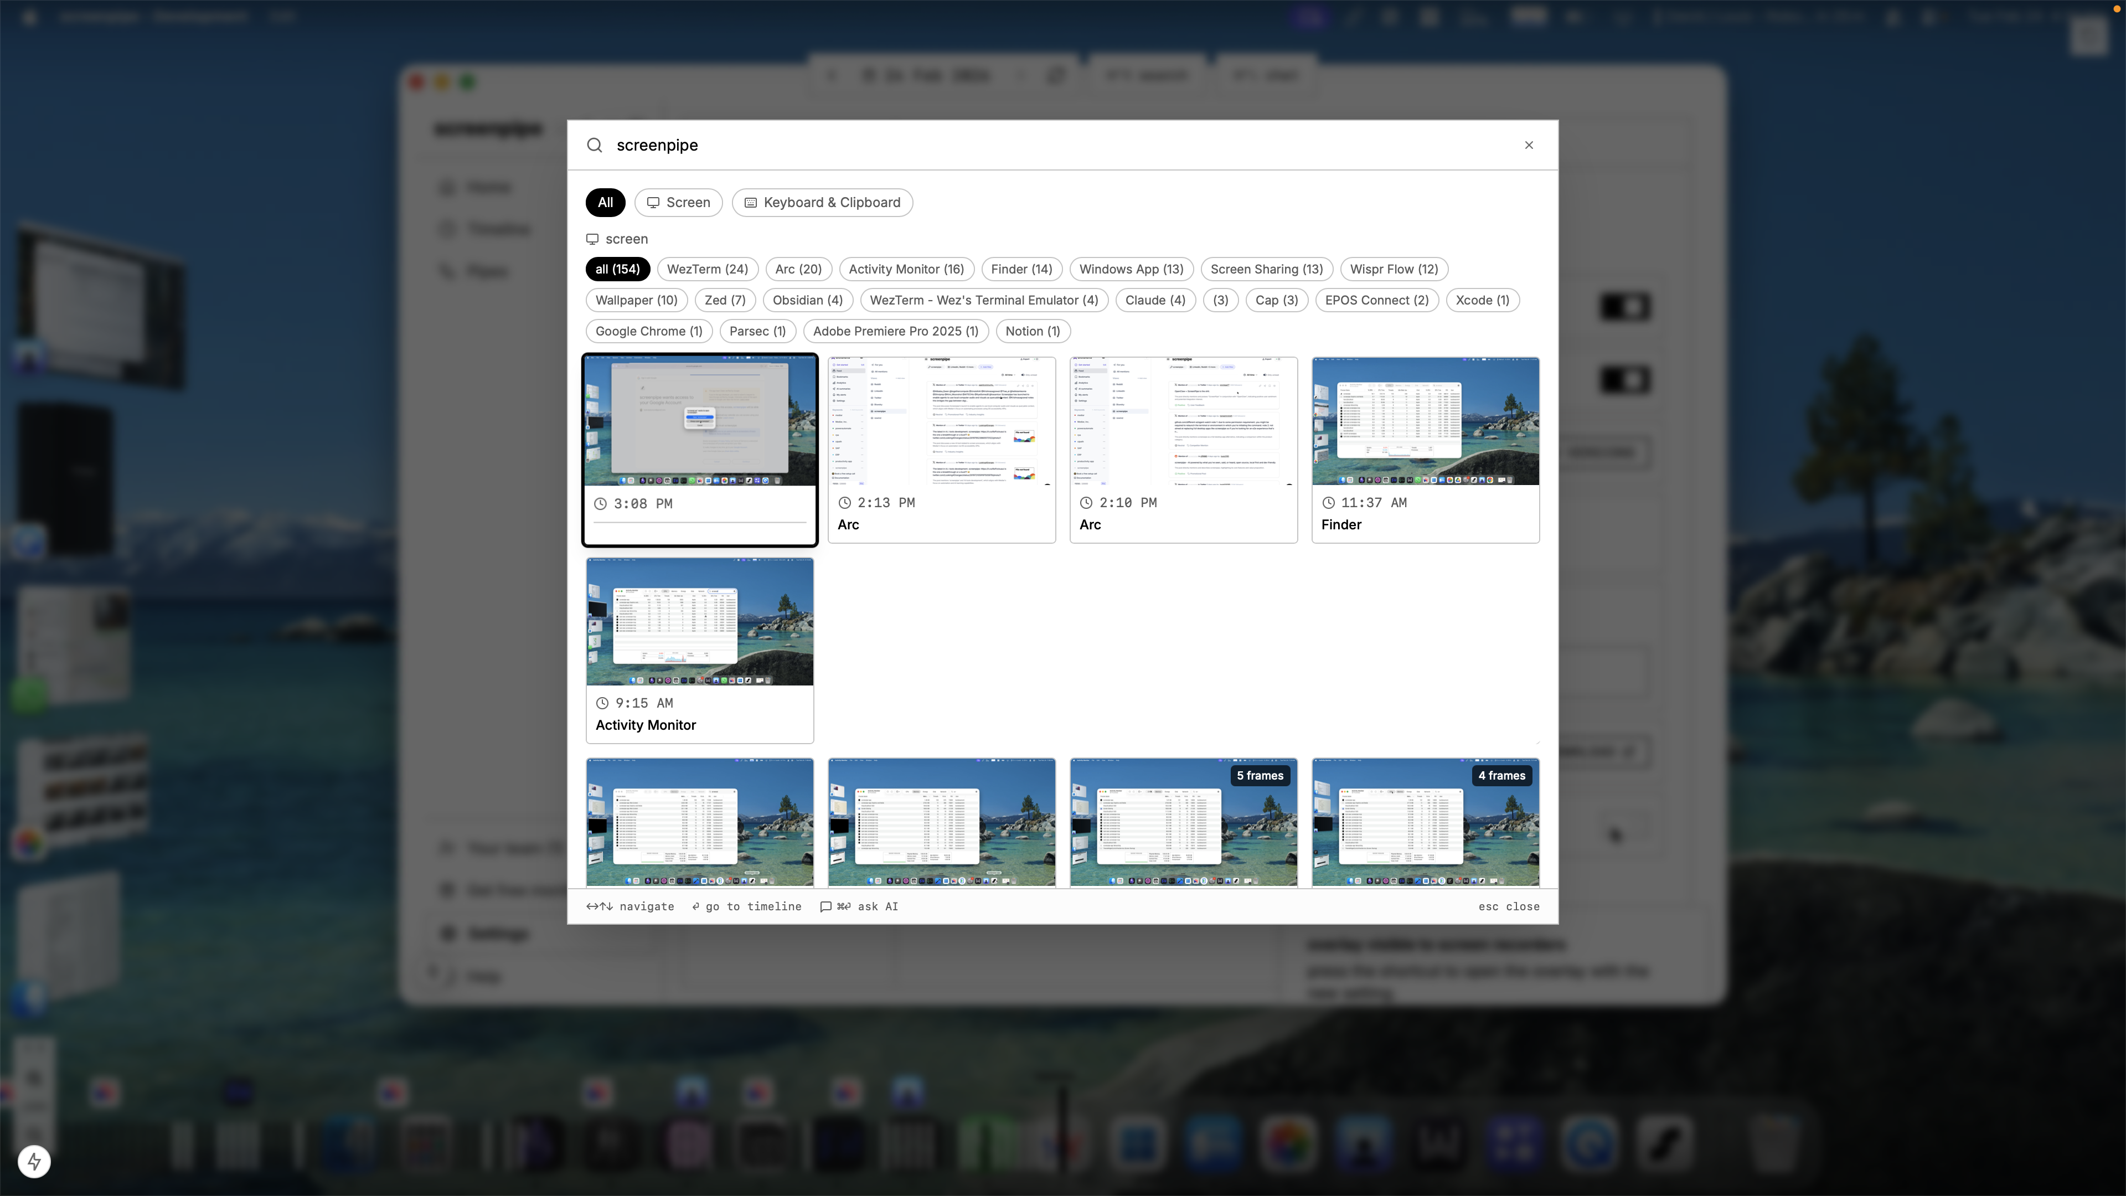Click the monitor icon beside 'screen' label

coord(592,239)
